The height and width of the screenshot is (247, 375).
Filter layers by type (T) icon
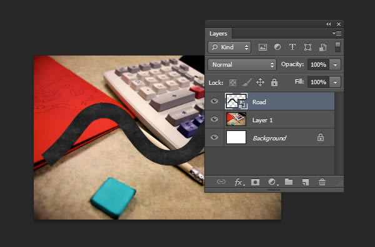click(292, 47)
